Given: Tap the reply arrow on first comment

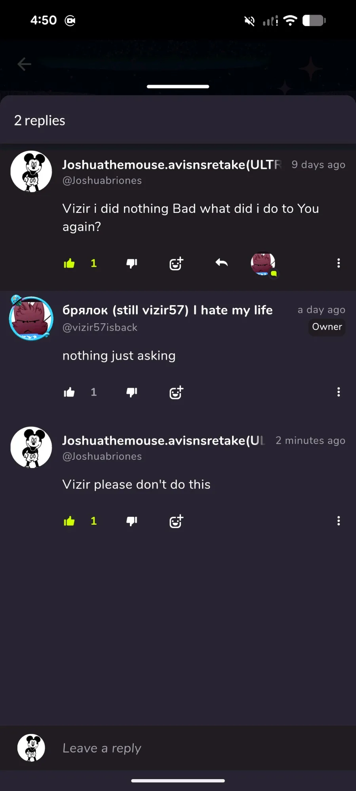Looking at the screenshot, I should [x=221, y=262].
